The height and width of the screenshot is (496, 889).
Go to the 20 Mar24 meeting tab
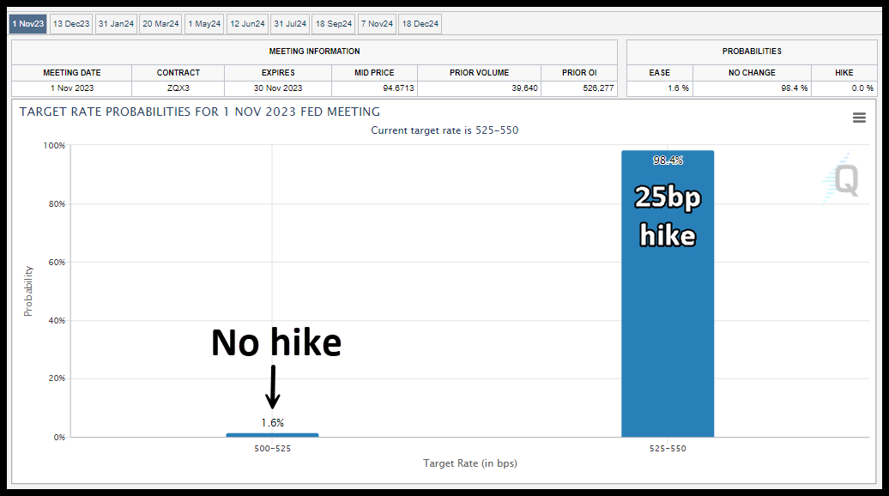[x=160, y=24]
